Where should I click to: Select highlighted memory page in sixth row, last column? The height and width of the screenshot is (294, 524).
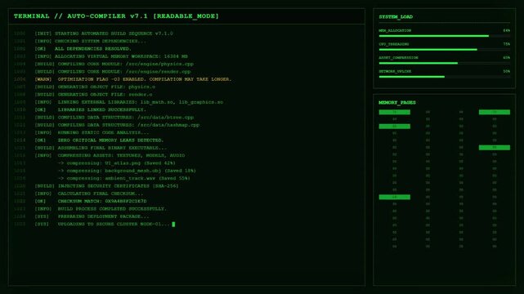click(495, 148)
